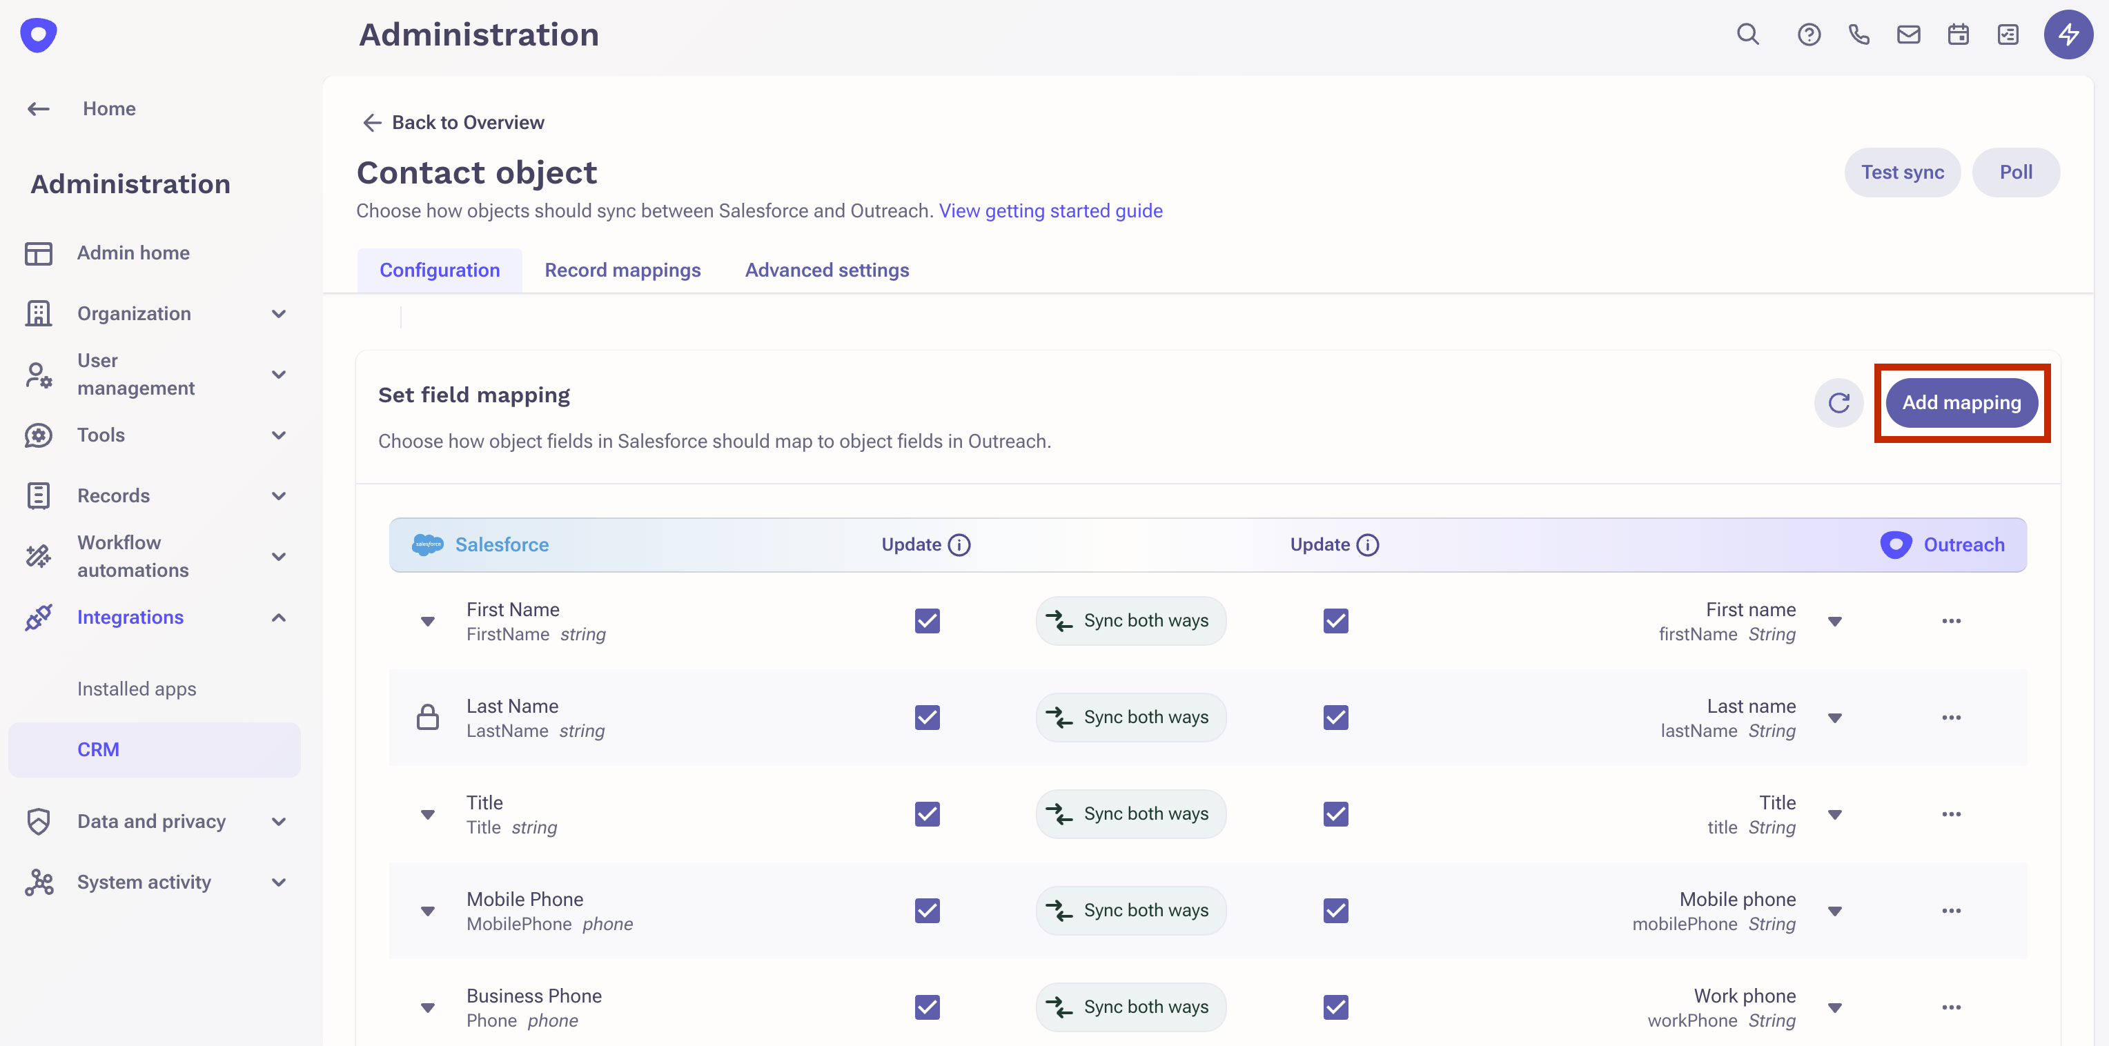
Task: Click the Organization building icon
Action: pyautogui.click(x=39, y=313)
